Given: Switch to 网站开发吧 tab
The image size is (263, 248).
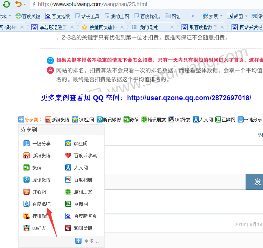Looking at the screenshot, I should tap(248, 27).
